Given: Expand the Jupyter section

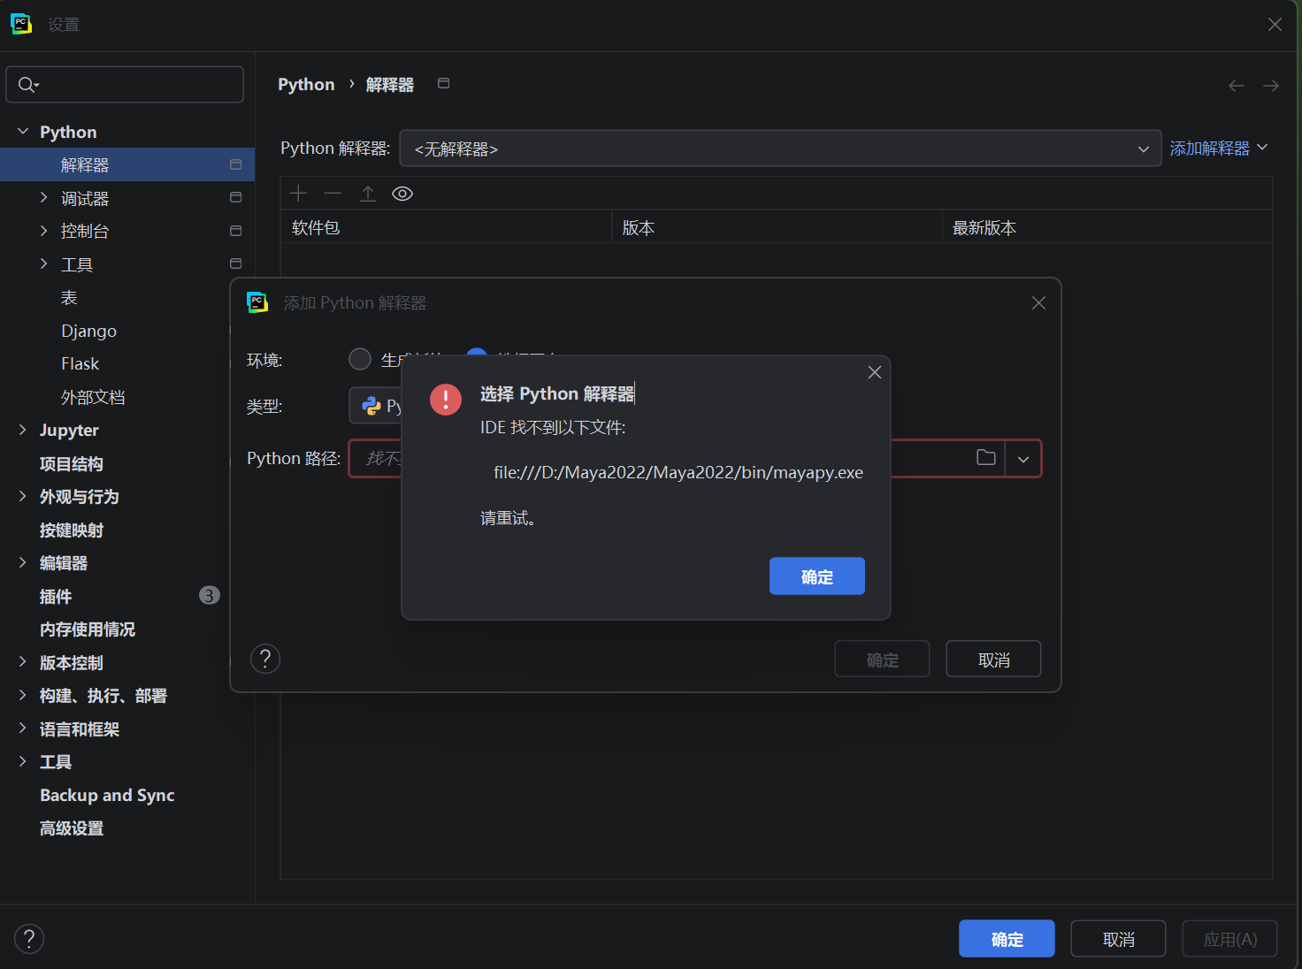Looking at the screenshot, I should click(x=23, y=430).
